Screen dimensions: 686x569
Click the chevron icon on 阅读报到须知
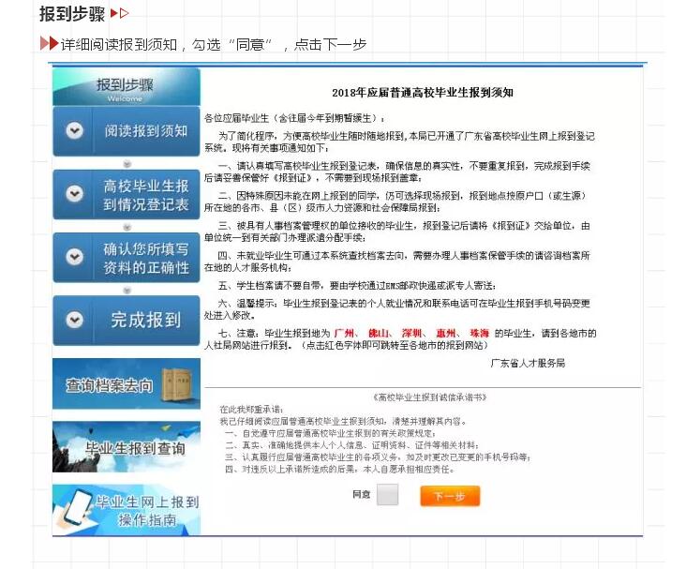(75, 130)
